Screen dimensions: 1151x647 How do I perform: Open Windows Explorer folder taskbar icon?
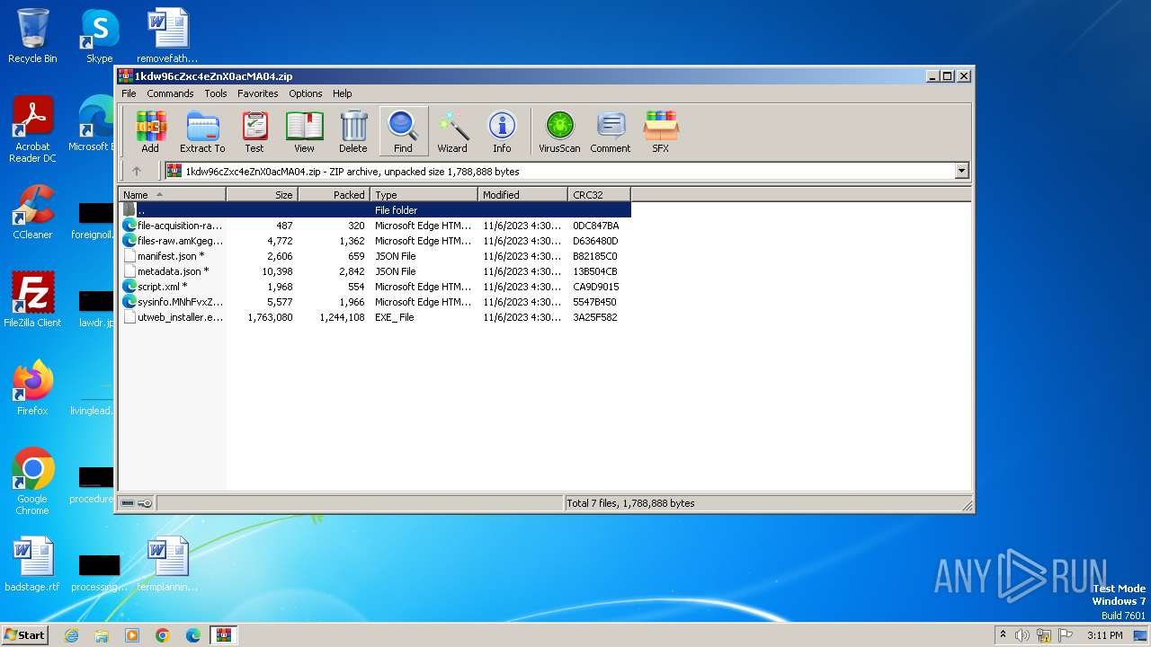(x=102, y=635)
